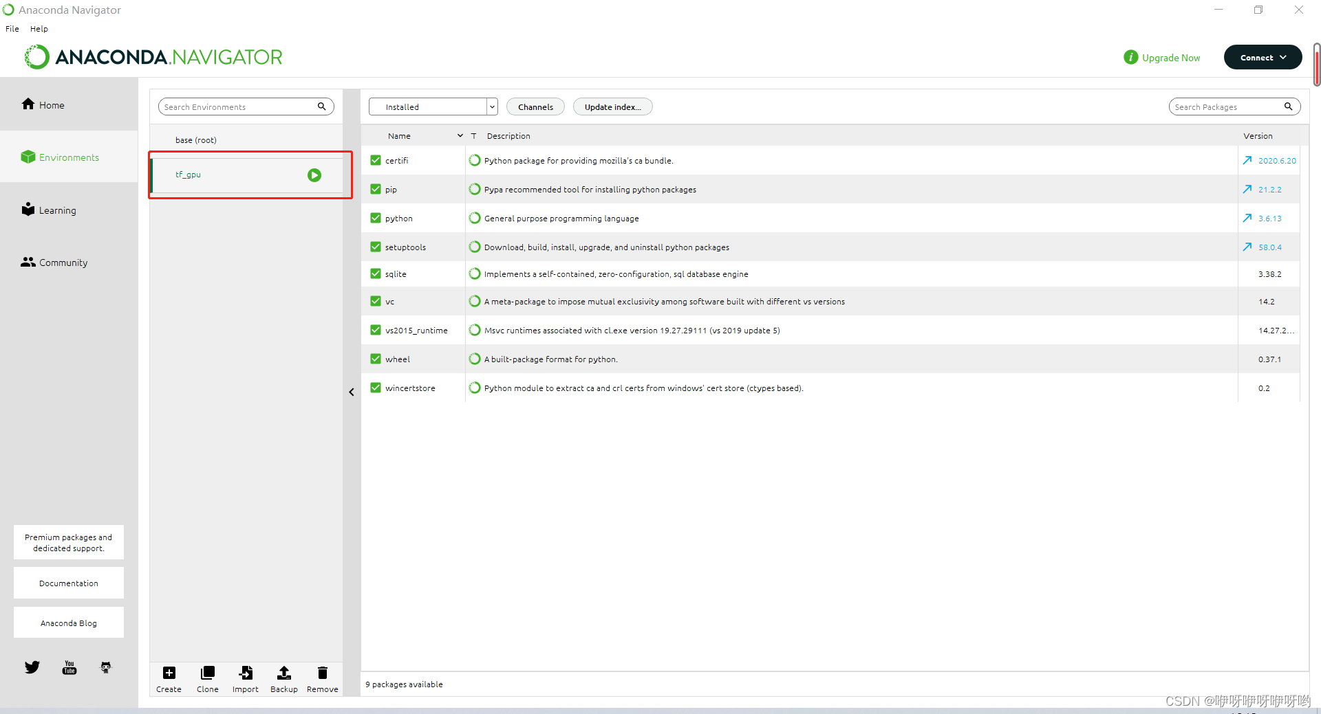Backup the environments
The image size is (1321, 714).
(x=284, y=679)
